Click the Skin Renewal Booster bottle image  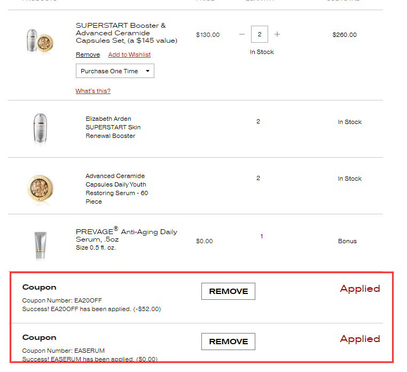[x=40, y=128]
